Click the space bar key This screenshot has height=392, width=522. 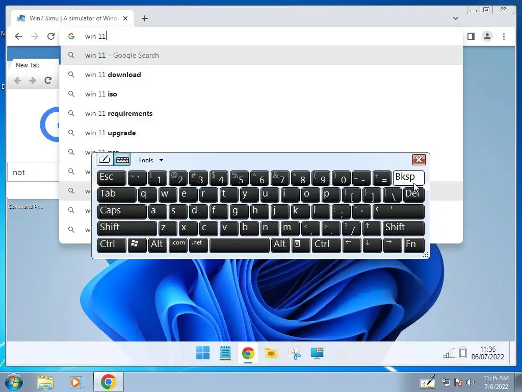(x=240, y=245)
